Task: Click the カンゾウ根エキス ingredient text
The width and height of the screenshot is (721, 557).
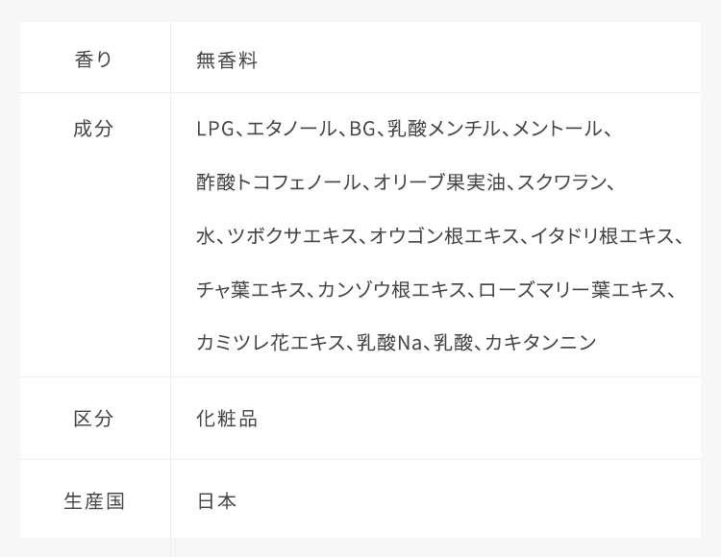Action: (392, 290)
